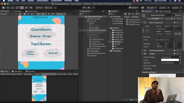
Task: Expand GameOverPanel in the Hierarchy
Action: click(88, 30)
